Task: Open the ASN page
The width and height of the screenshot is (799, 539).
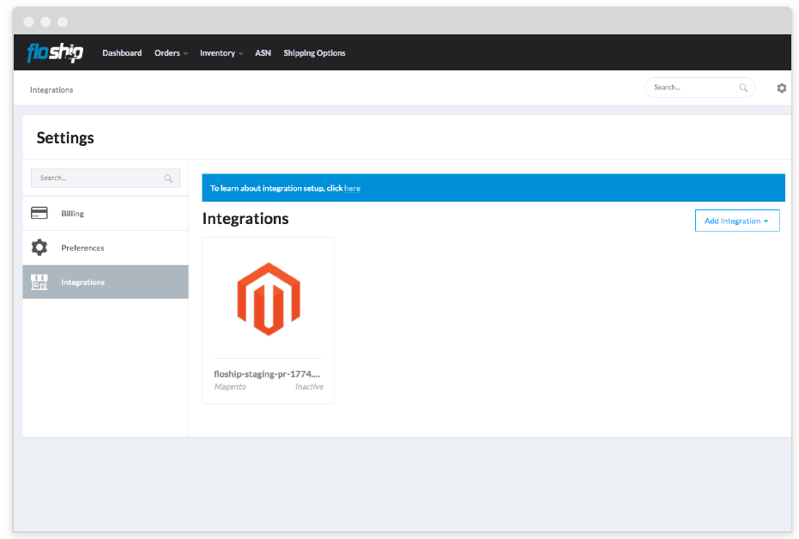Action: (x=263, y=53)
